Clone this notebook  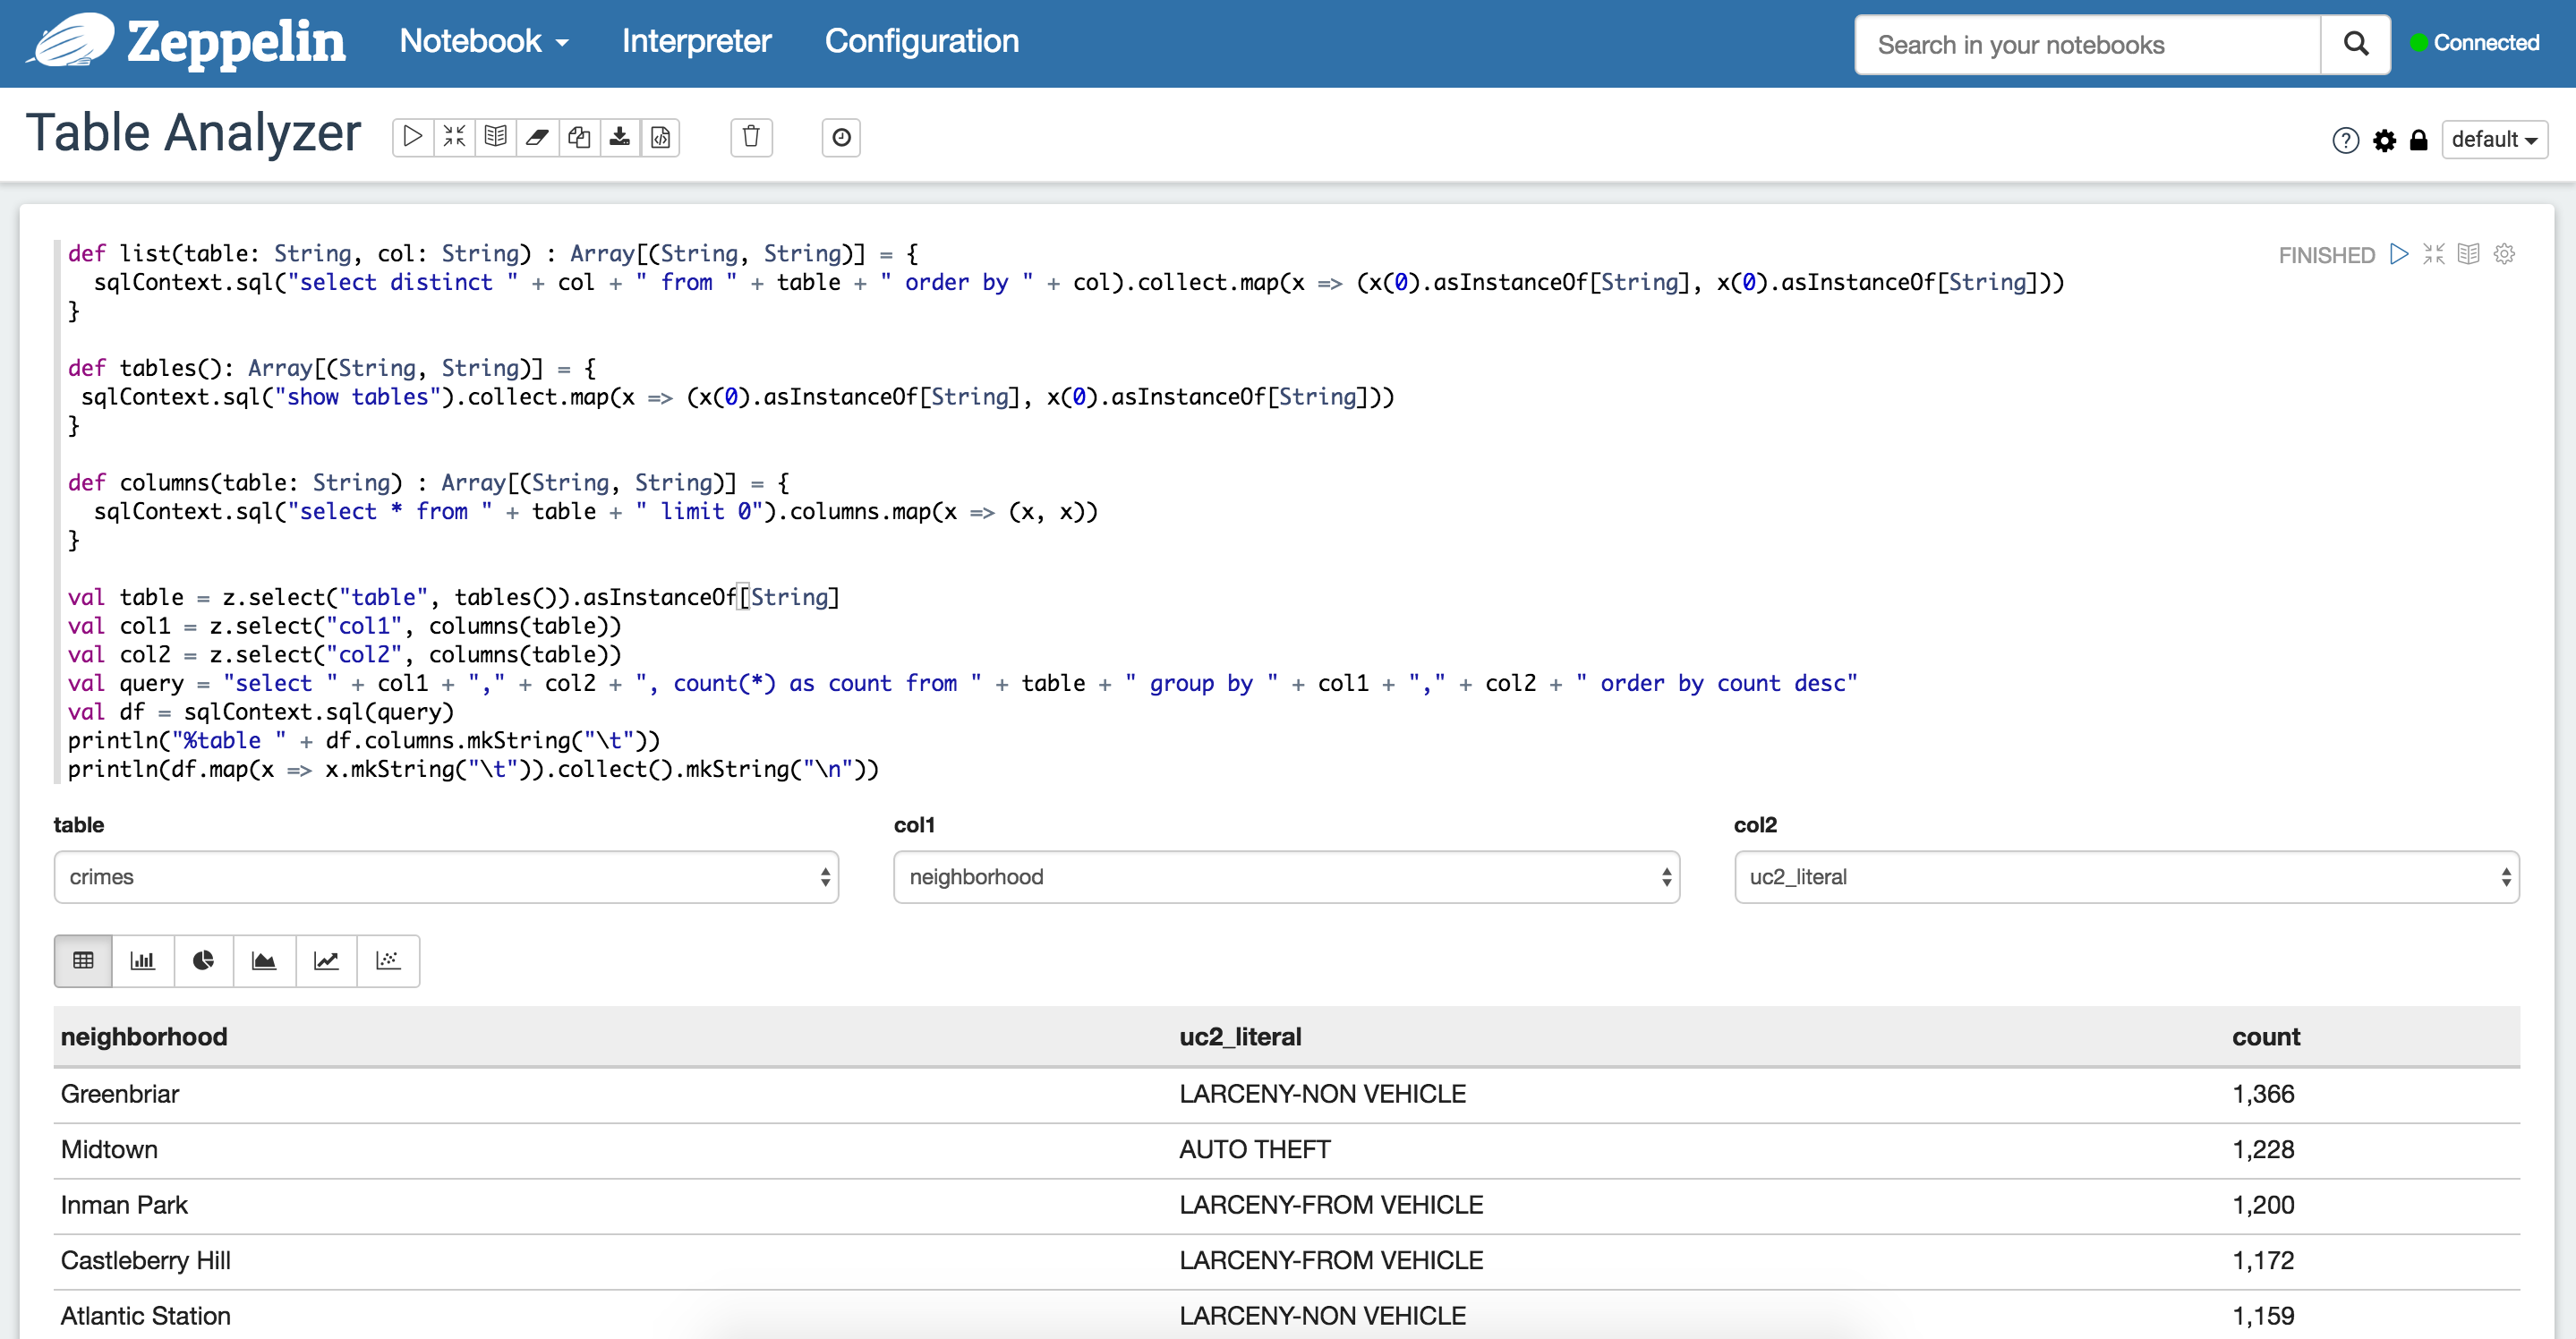578,137
